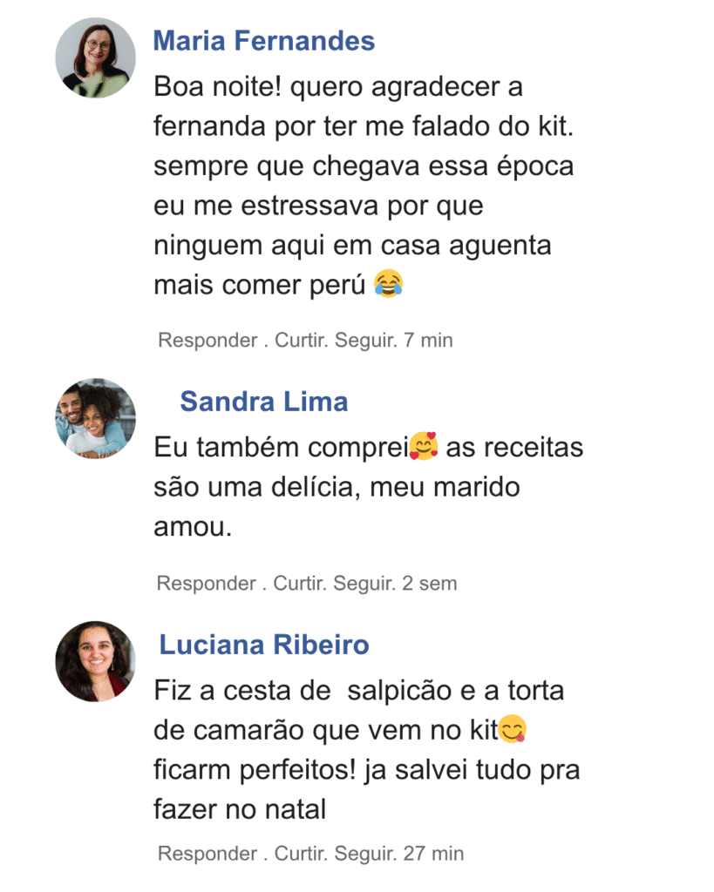Like Sandra Lima's comment with Curtir

click(299, 583)
